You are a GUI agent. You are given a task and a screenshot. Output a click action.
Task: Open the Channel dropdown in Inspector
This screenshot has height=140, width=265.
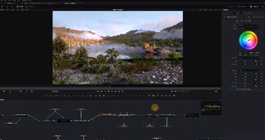click(248, 70)
